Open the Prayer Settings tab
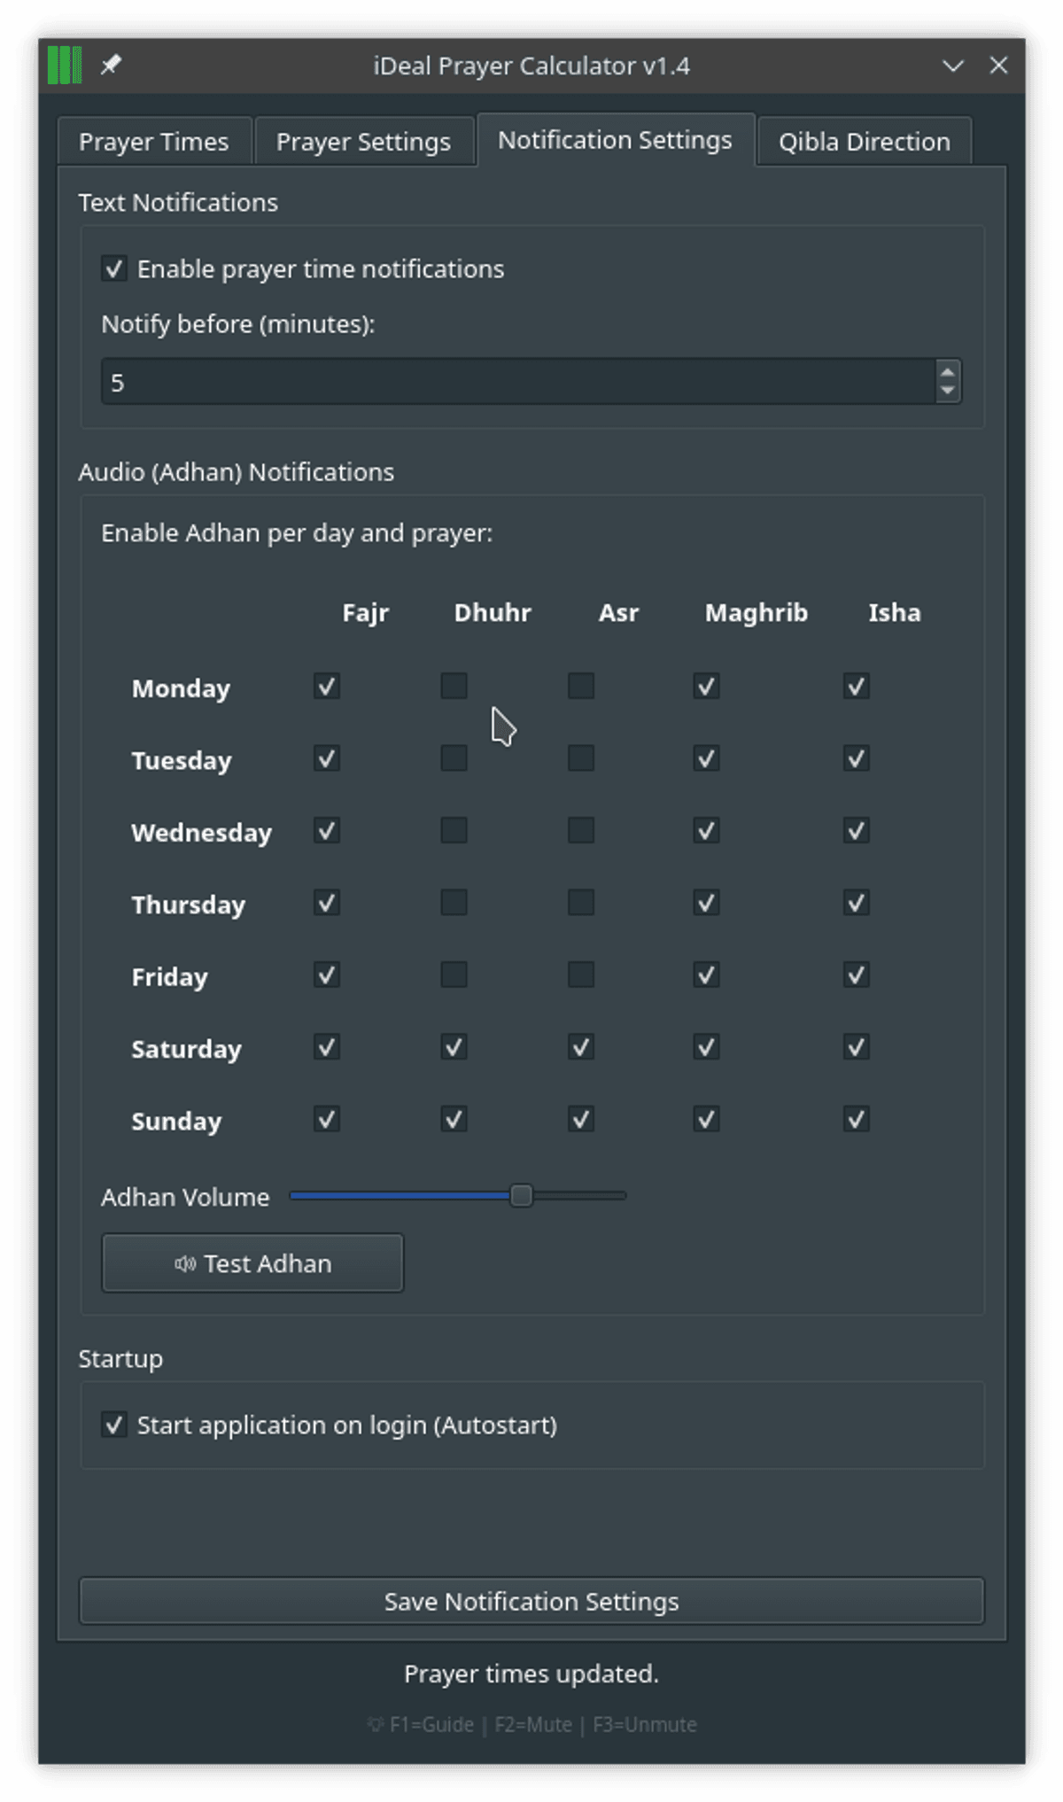Screen dimensions: 1063x1802 pos(363,142)
